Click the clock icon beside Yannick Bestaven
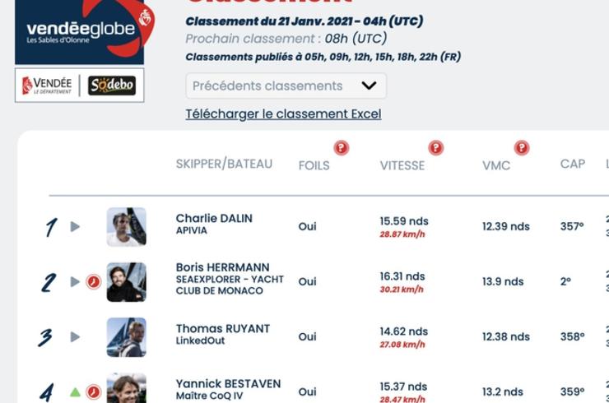Screen dimensions: 609x403 94,391
